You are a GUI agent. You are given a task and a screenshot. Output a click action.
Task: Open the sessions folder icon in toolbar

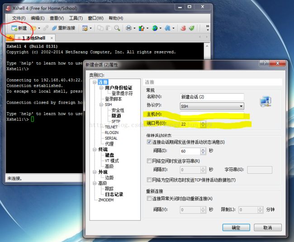(33, 28)
